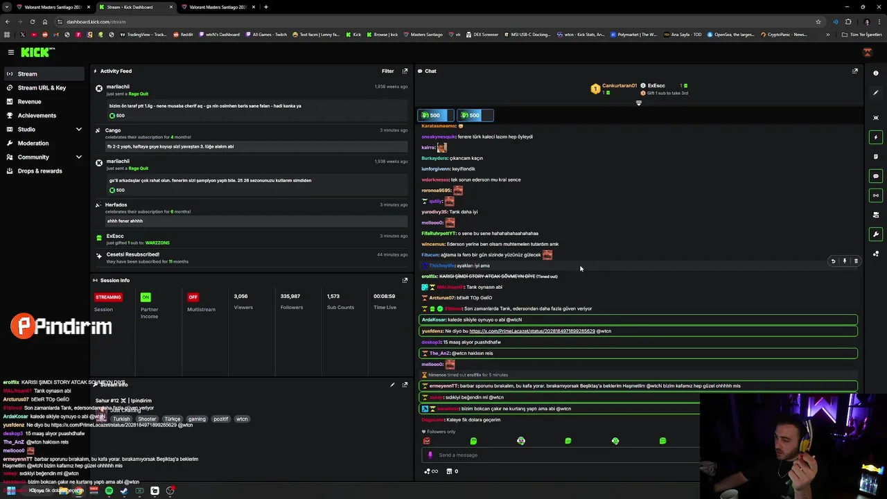This screenshot has height=499, width=887.
Task: Pop out the Session Info panel
Action: tap(405, 280)
